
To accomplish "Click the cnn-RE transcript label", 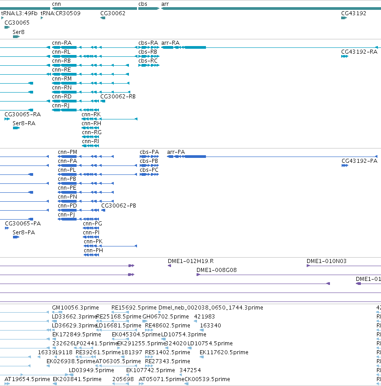I will [62, 70].
